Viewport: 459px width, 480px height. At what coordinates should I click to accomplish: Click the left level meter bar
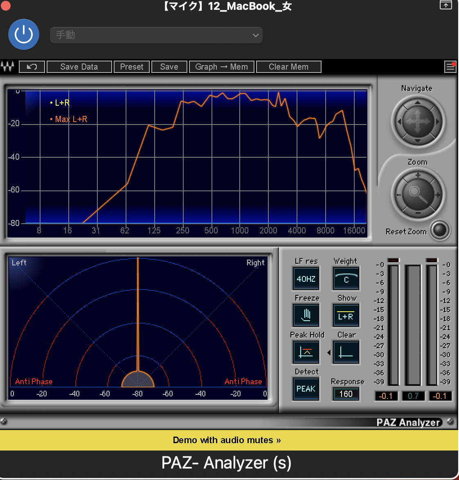pyautogui.click(x=394, y=324)
